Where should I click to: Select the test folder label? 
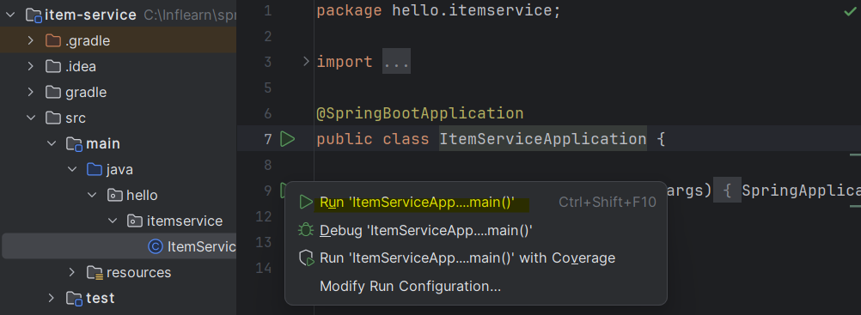[100, 299]
